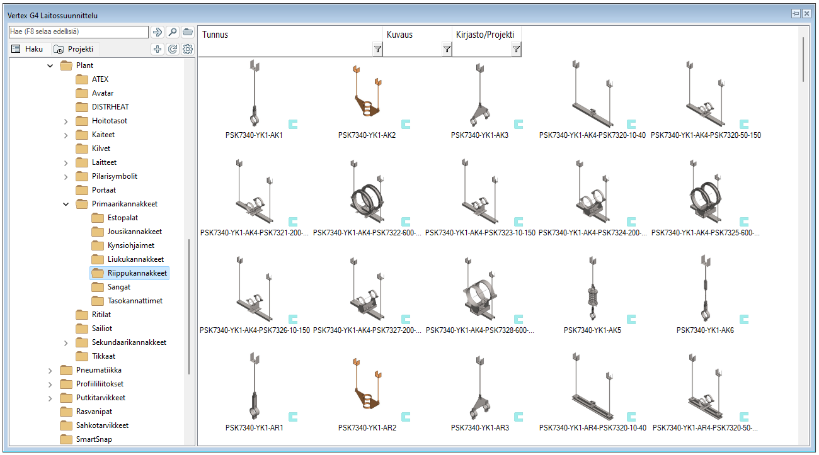The height and width of the screenshot is (455, 819).
Task: Select the Jousikannakkeet folder
Action: 134,232
